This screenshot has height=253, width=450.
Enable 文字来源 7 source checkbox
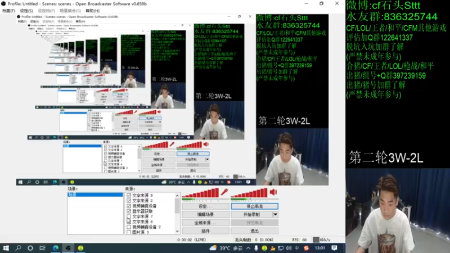(129, 216)
